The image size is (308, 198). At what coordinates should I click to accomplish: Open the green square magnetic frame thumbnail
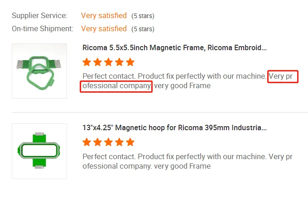pos(39,71)
